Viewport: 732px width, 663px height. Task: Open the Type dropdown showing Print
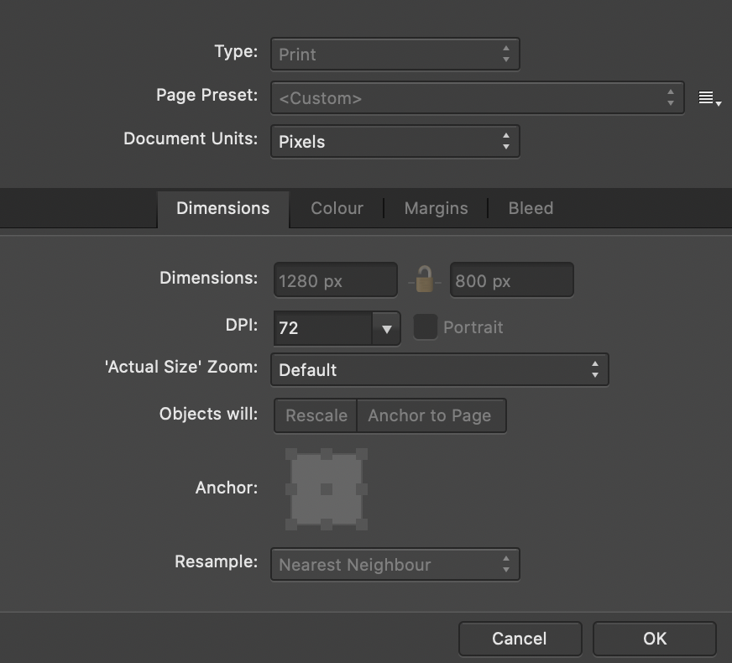tap(395, 54)
